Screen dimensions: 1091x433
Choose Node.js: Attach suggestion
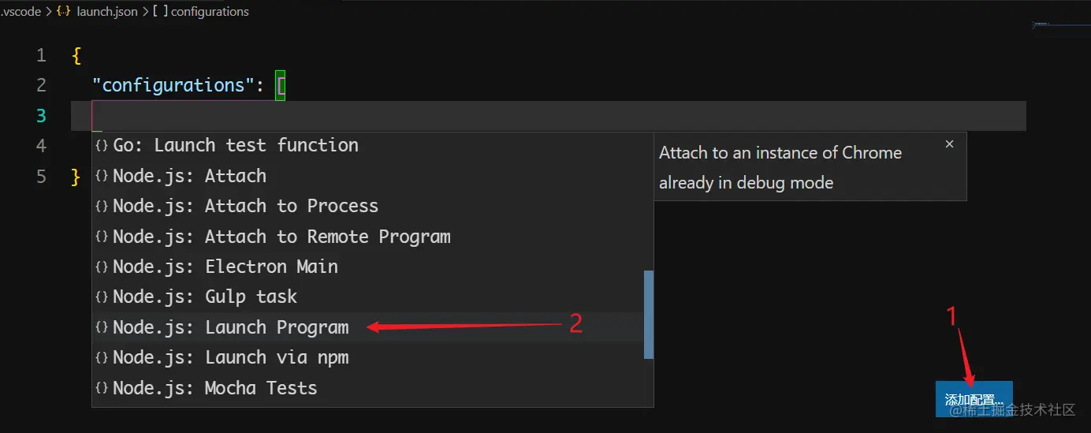point(189,176)
